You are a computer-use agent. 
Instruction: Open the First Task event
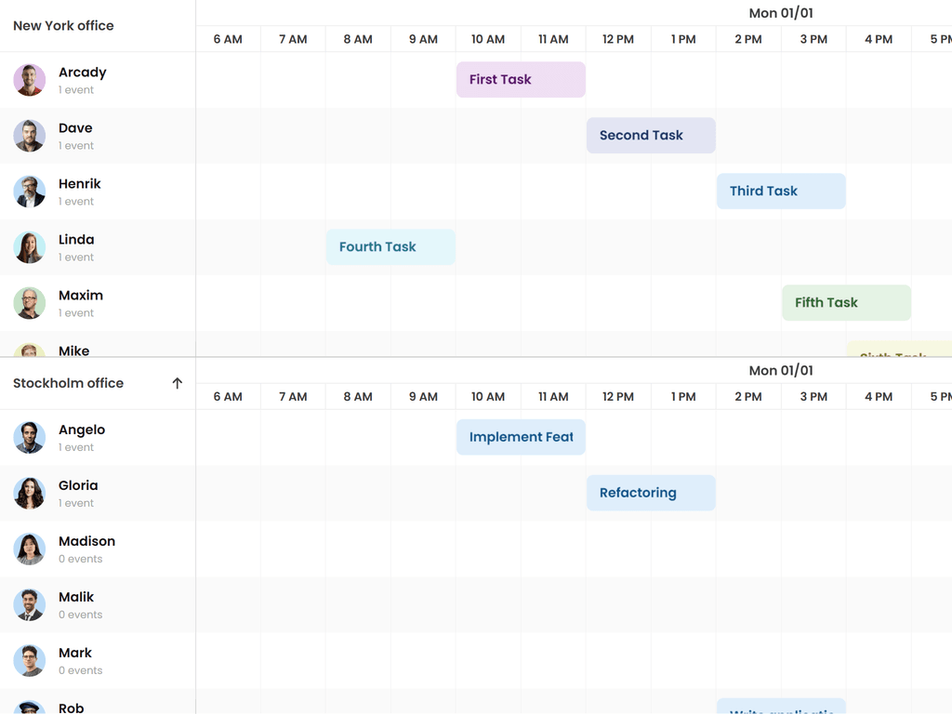coord(520,79)
